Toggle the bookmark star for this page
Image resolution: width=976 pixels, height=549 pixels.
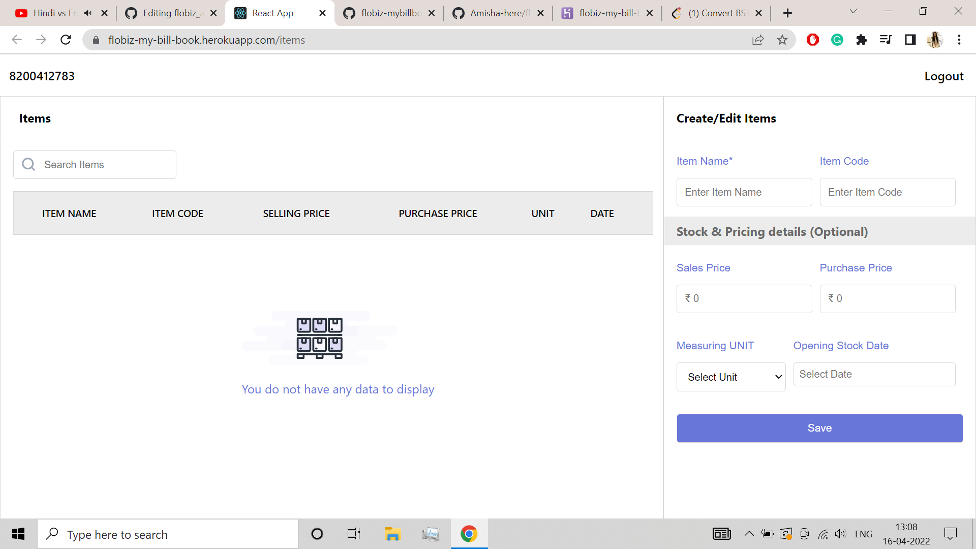tap(783, 40)
